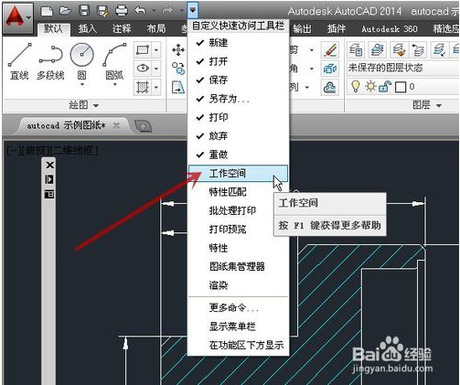Screen dimensions: 460x385
Task: Switch to the 布局 ribbon tab
Action: click(x=156, y=29)
